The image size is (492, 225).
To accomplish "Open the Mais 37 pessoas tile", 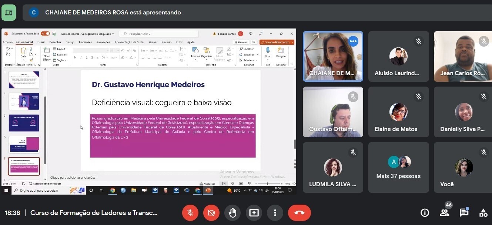I will point(398,167).
